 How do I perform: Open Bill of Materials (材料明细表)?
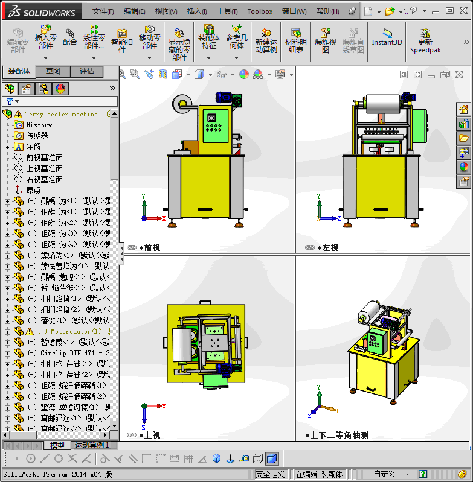click(x=296, y=40)
